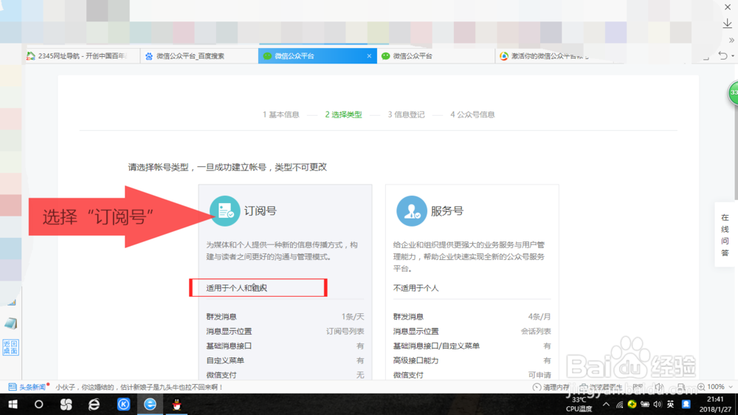The image size is (738, 415).
Task: Click the zoom magnifier 100% icon
Action: [701, 387]
